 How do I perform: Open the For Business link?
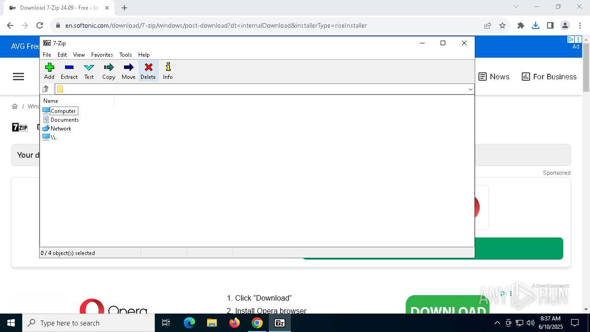549,77
